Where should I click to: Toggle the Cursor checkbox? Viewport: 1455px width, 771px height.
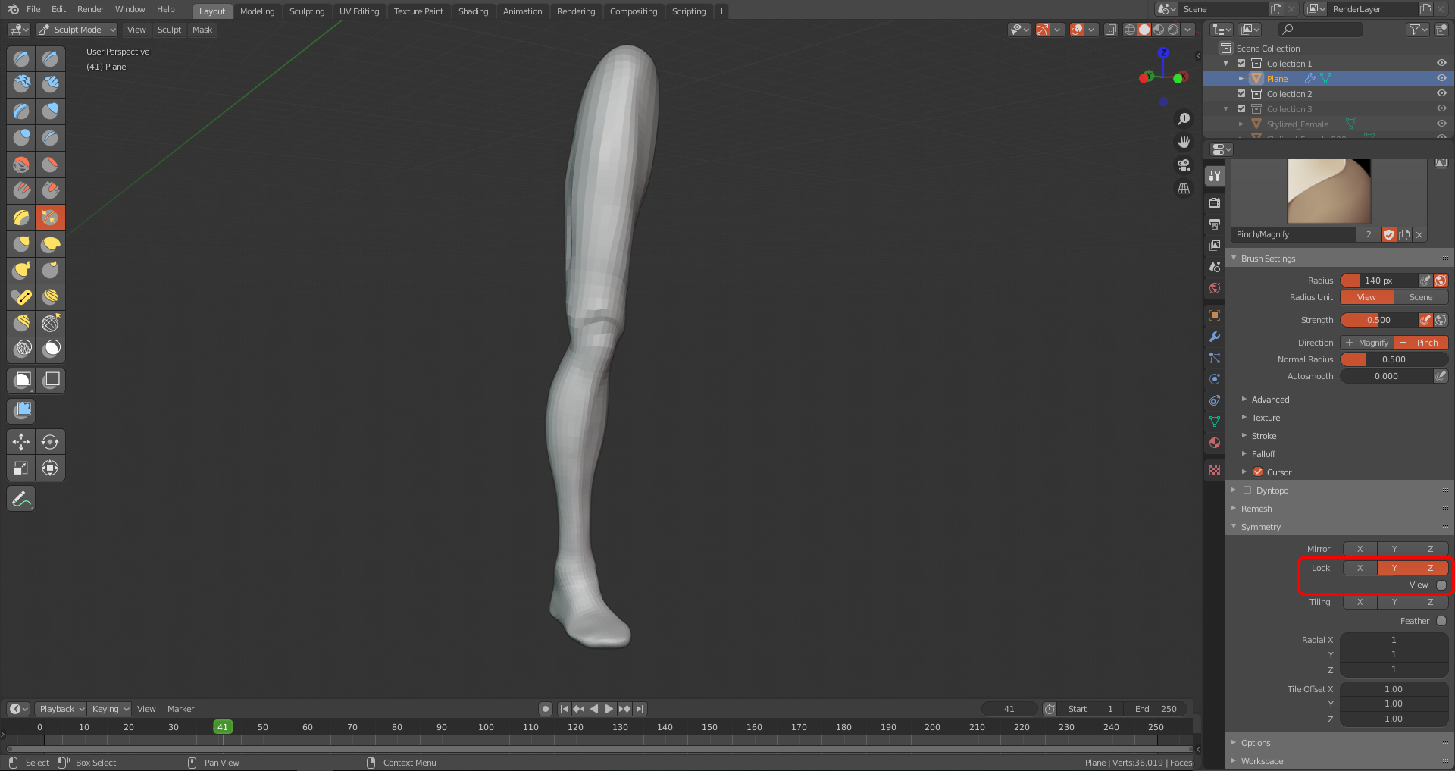pyautogui.click(x=1258, y=472)
